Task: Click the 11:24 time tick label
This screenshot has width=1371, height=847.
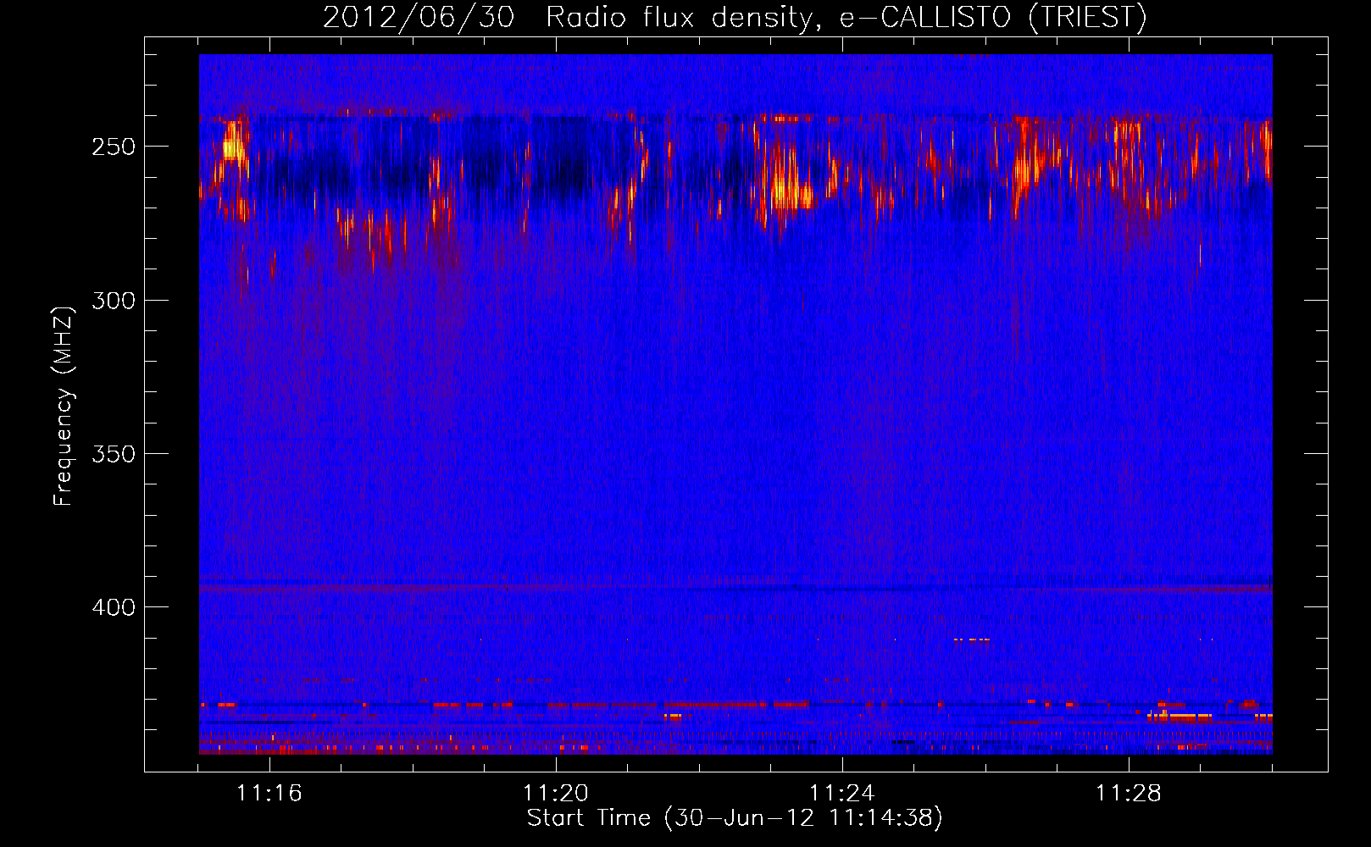Action: [842, 794]
